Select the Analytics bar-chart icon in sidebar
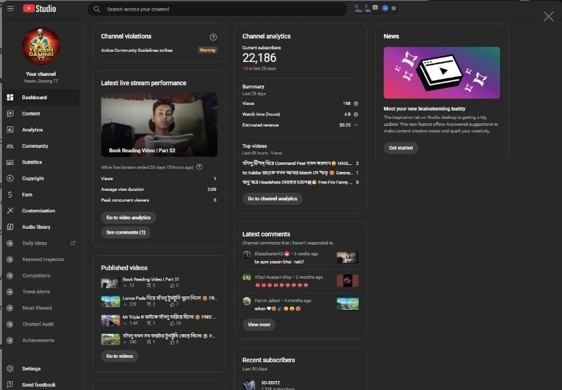The width and height of the screenshot is (562, 390). coord(9,130)
